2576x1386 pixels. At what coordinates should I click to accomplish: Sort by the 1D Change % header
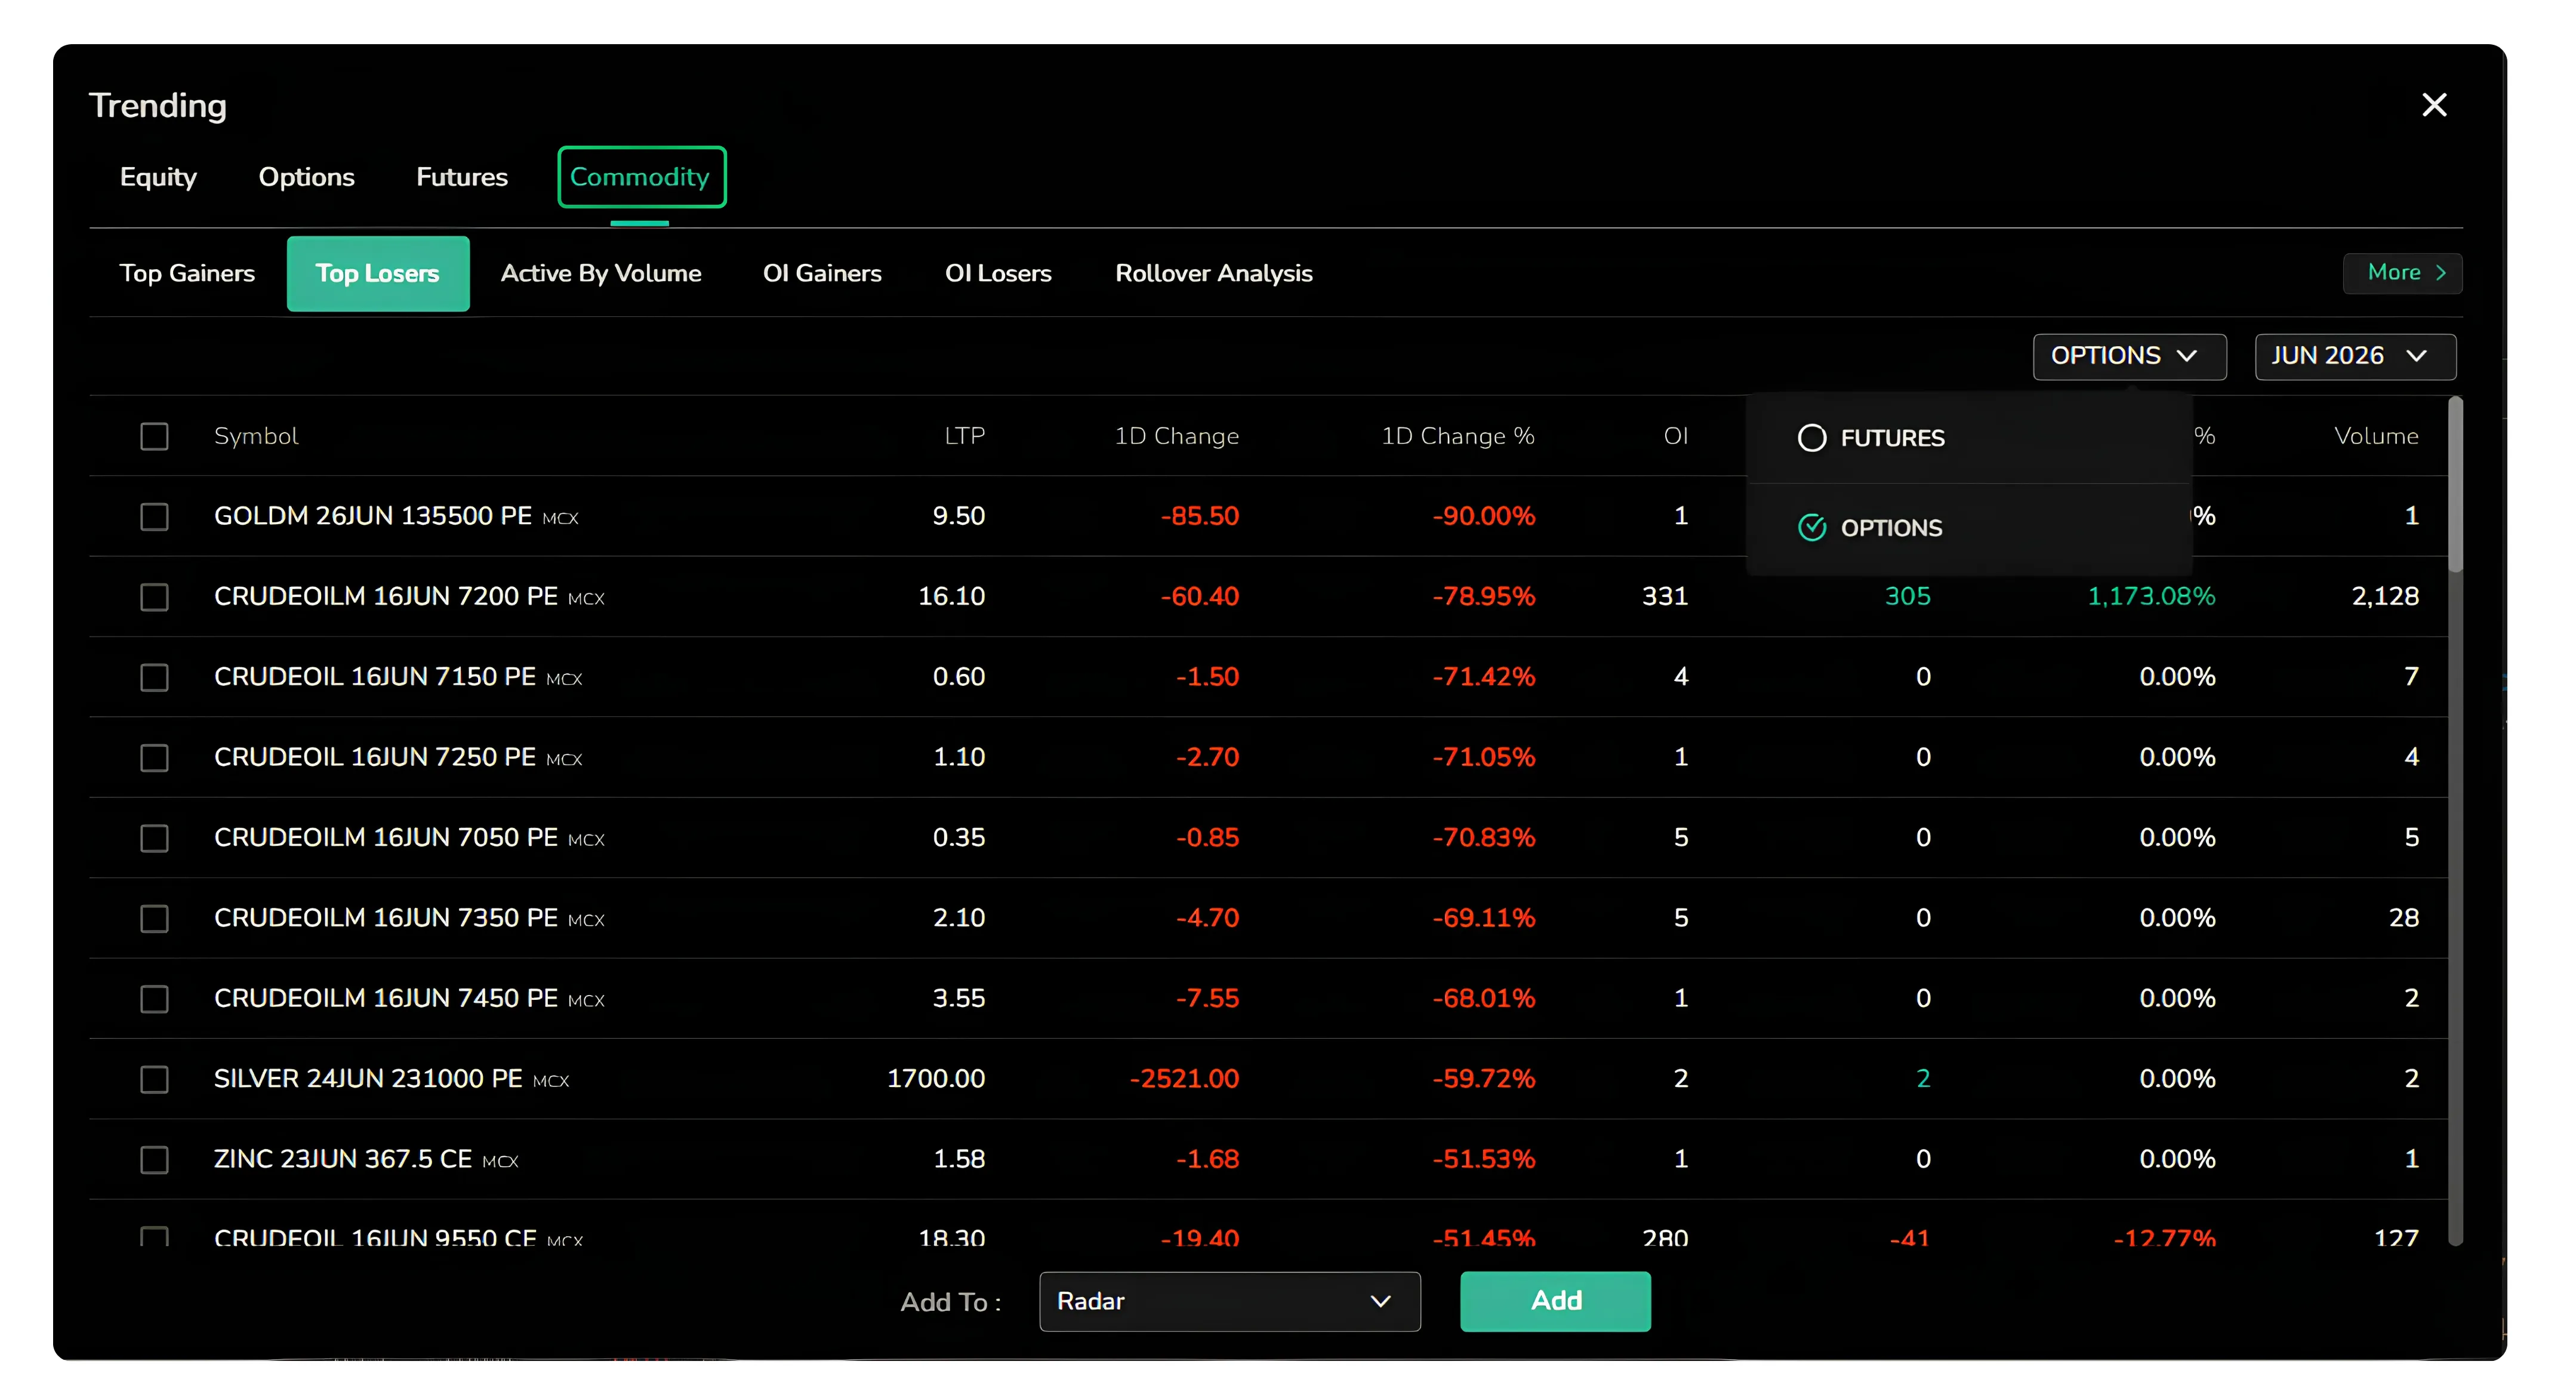tap(1457, 436)
